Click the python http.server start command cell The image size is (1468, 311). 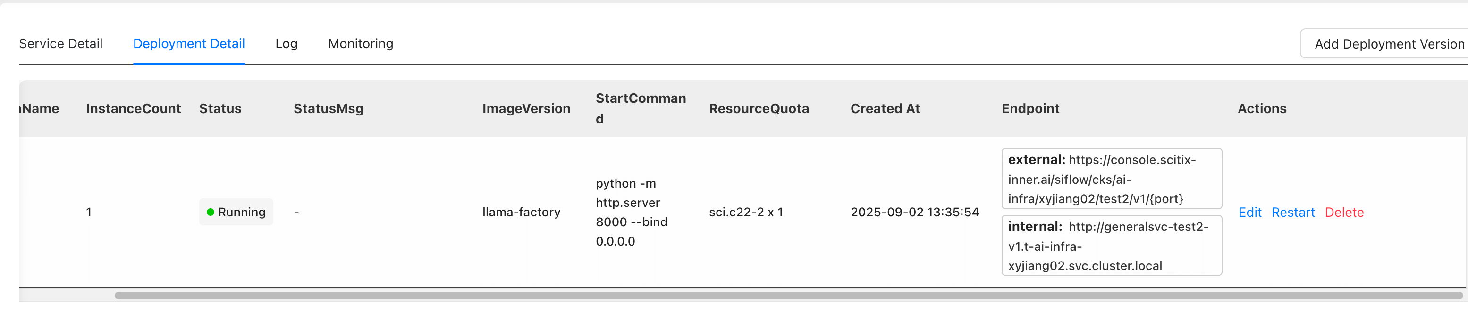pyautogui.click(x=632, y=212)
